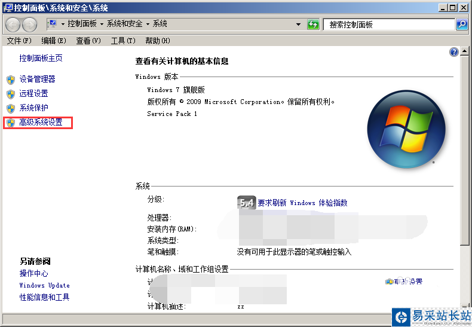Click 系统 breadcrumb in address bar
This screenshot has height=327, width=472.
pos(160,24)
